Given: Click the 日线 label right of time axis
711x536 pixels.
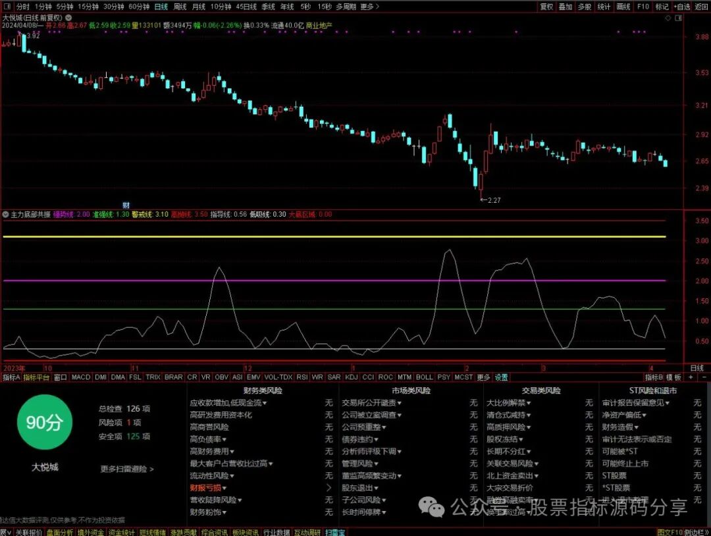Looking at the screenshot, I should click(697, 368).
